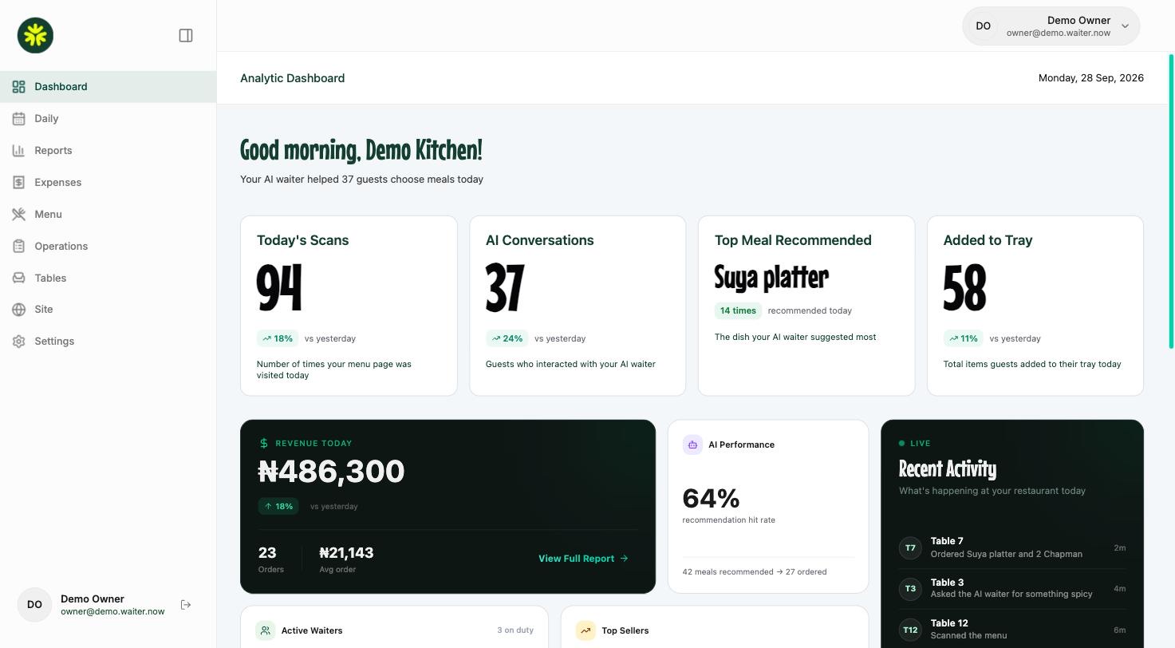Click the Site globe icon
Image resolution: width=1175 pixels, height=648 pixels.
19,310
